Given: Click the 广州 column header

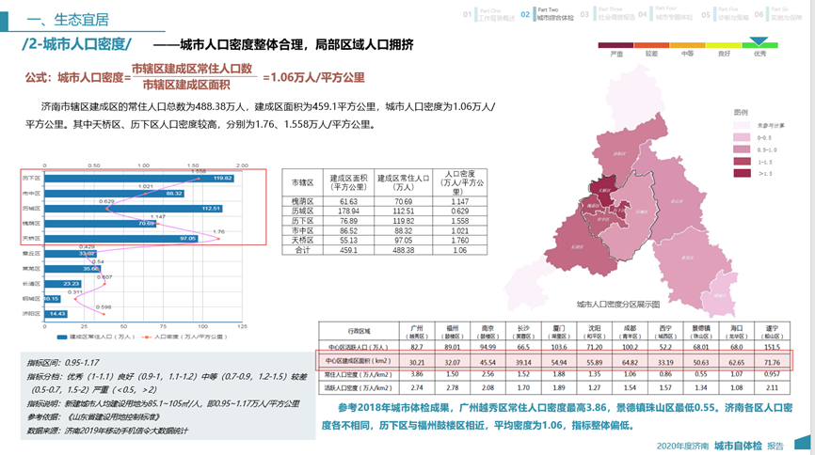Looking at the screenshot, I should tap(417, 332).
